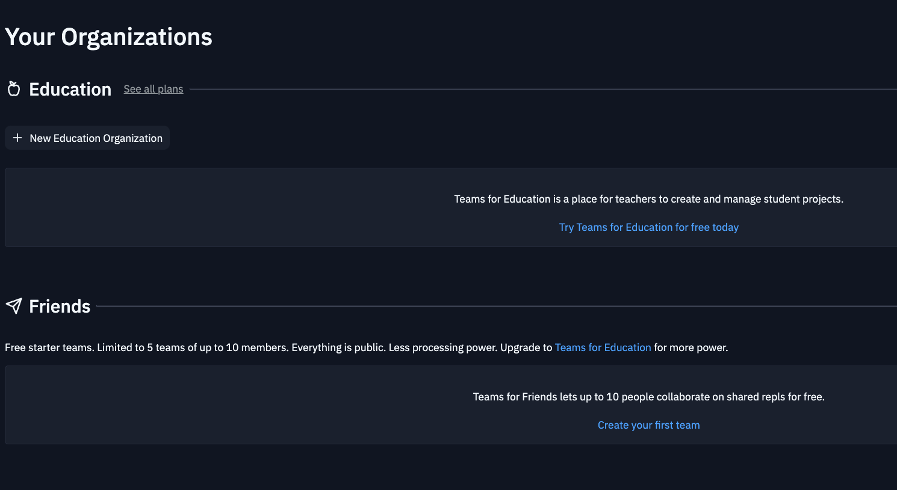
Task: Follow the Teams for Education upgrade link
Action: coord(603,348)
